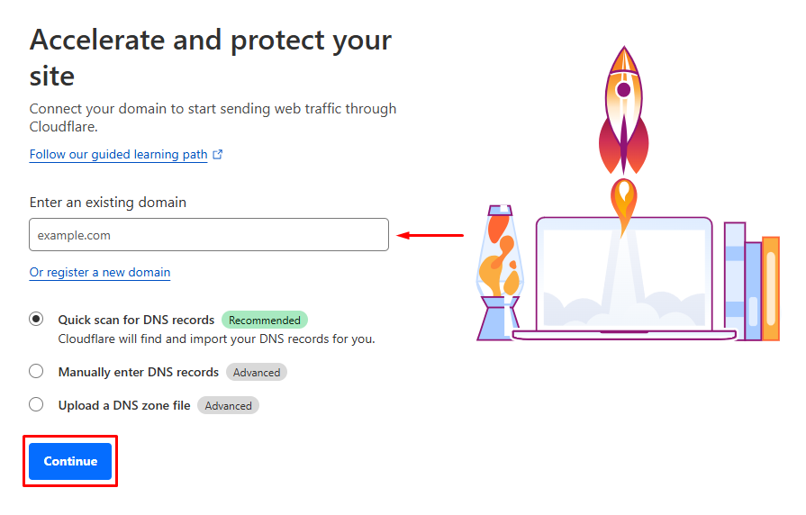The image size is (806, 515).
Task: Click the Recommended badge
Action: point(265,321)
